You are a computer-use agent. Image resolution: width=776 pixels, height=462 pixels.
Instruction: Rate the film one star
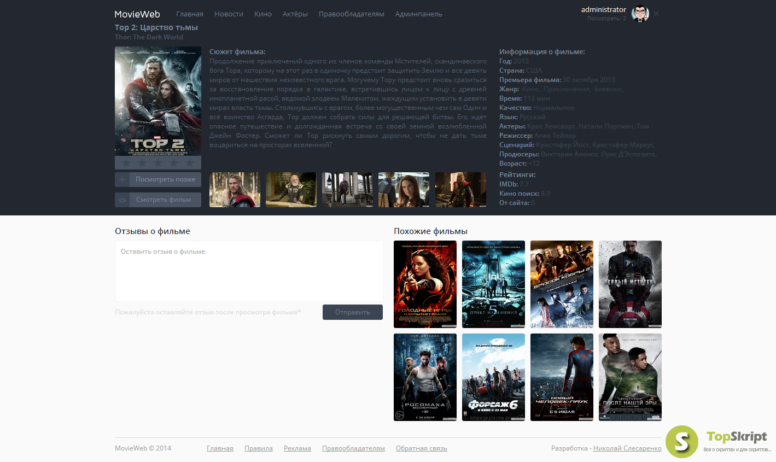pos(126,162)
